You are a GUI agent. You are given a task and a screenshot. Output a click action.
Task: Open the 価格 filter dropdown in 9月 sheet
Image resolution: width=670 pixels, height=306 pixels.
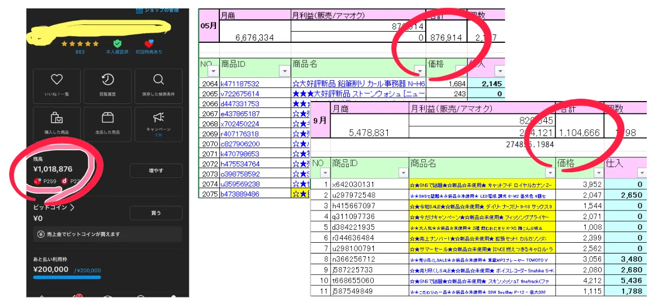click(x=598, y=173)
